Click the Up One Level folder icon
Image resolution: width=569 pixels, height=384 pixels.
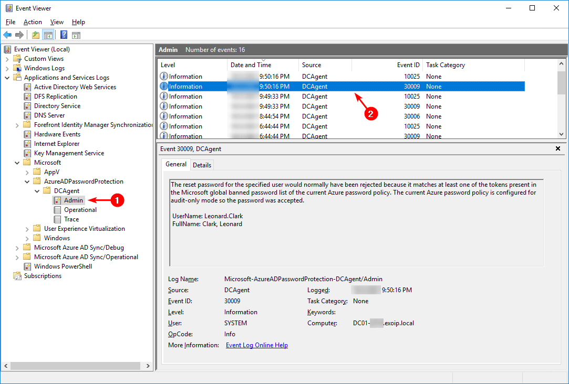pos(35,35)
